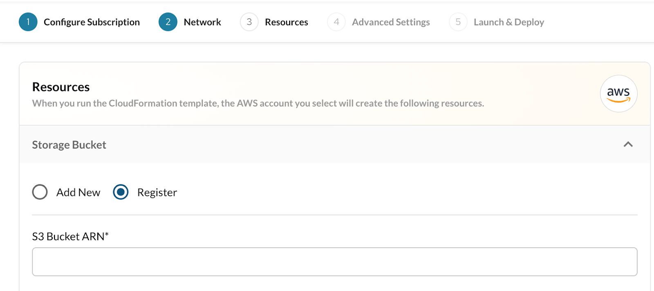Collapse the Storage Bucket section chevron
This screenshot has width=654, height=291.
pos(628,144)
